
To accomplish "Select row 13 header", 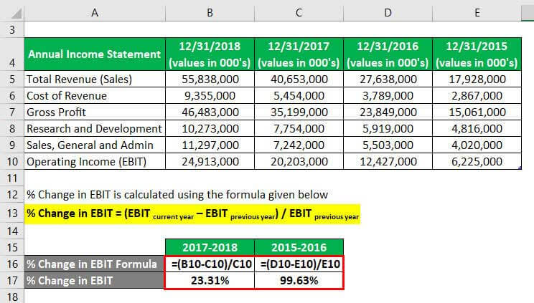I will pos(12,213).
